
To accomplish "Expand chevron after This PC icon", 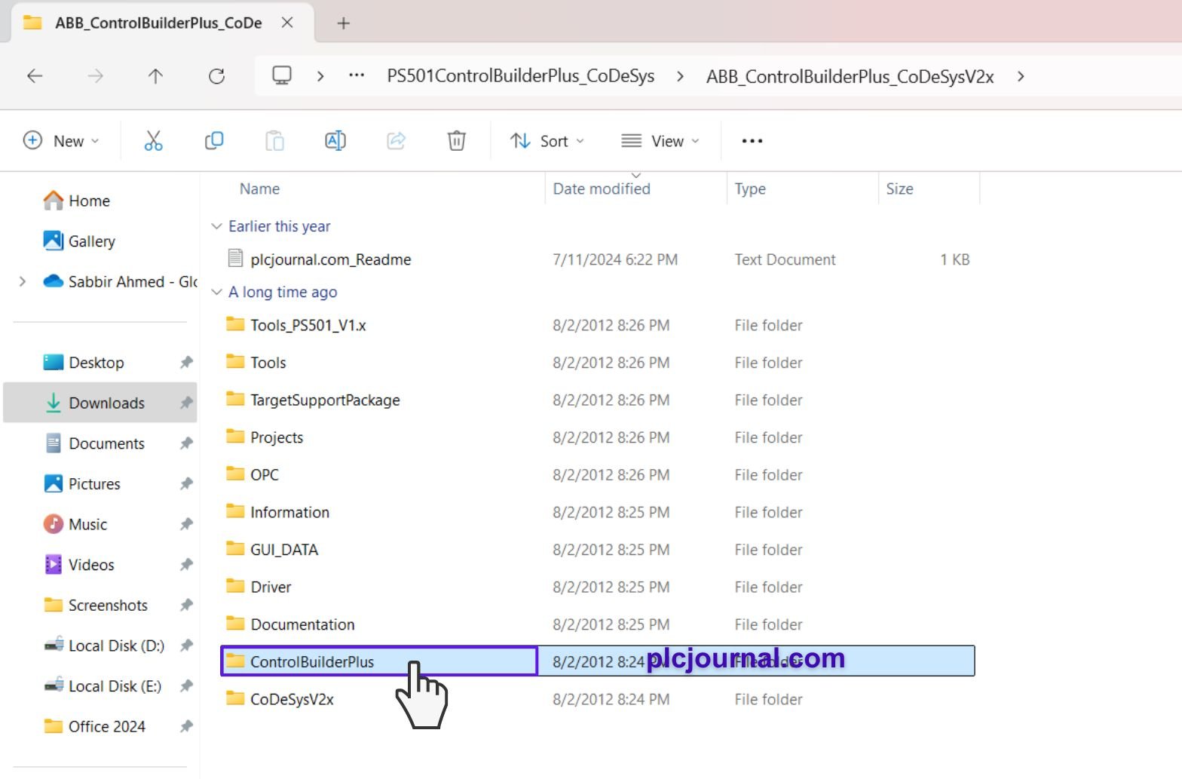I will coord(320,76).
